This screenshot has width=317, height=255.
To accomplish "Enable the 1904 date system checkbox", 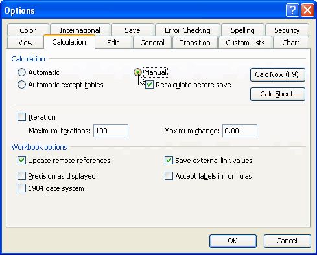I will click(21, 188).
